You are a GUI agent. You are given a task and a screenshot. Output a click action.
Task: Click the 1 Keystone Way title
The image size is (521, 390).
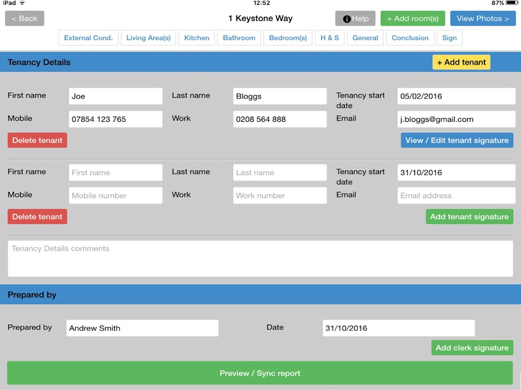(260, 18)
